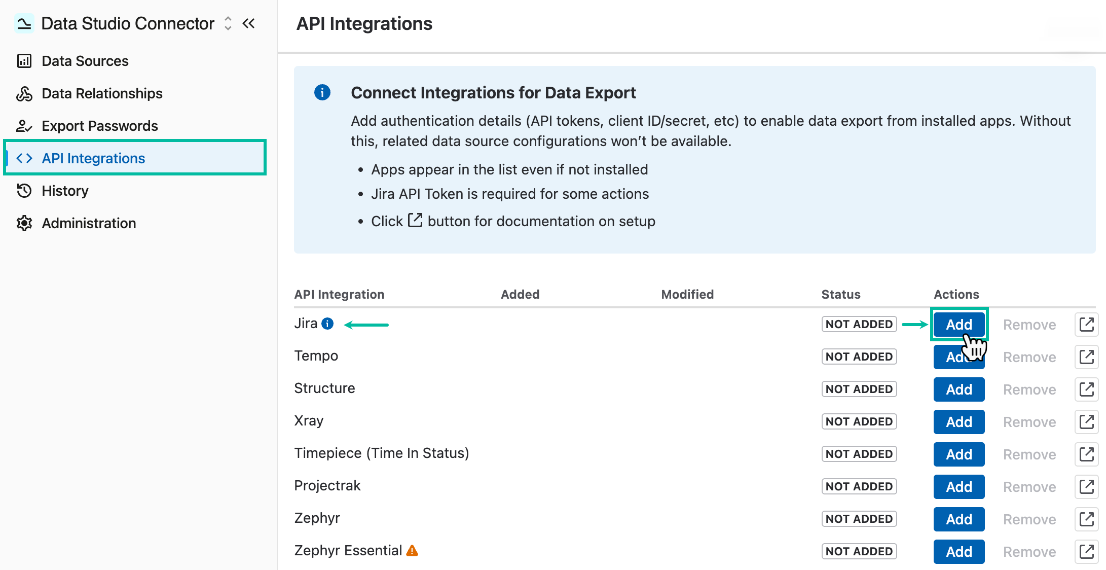
Task: Click Remove in the Timepiece row
Action: [x=1029, y=454]
